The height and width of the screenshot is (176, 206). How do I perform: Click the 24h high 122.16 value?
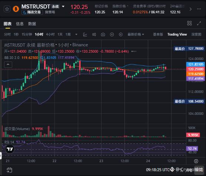pos(175,12)
